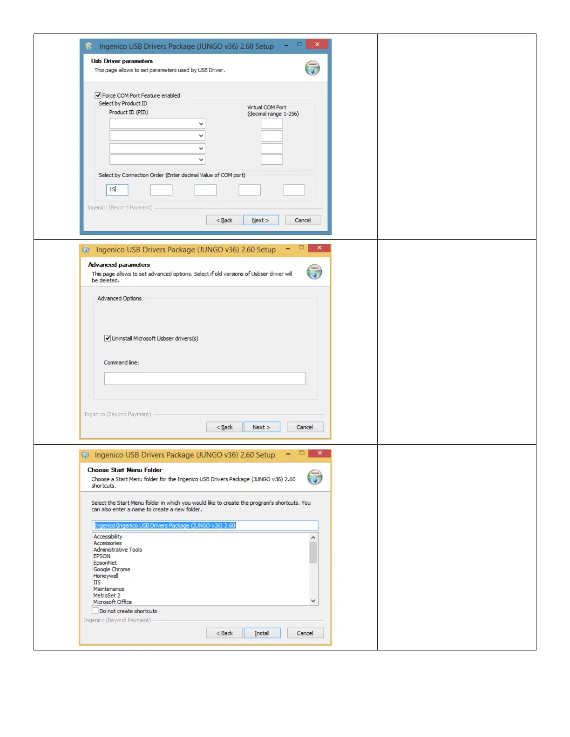Screen dimensions: 570x737
Task: Click scroll up arrow of folder list
Action: 313,537
